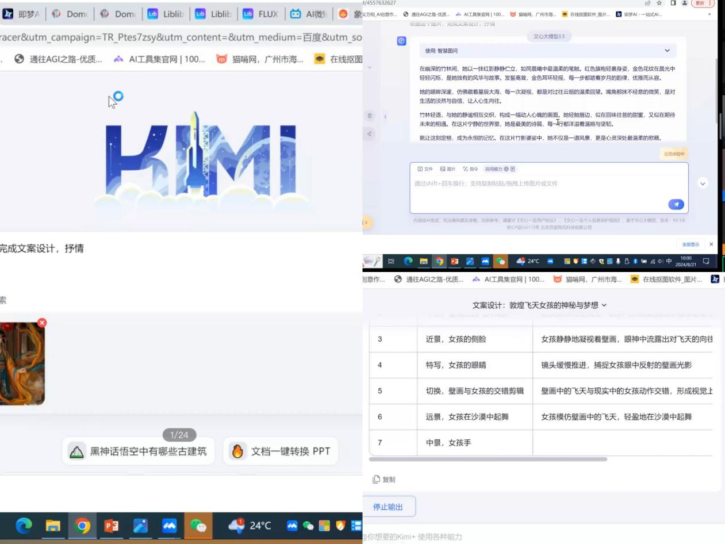
Task: Expand the orange arrow panel at Wenxin's left edge
Action: point(366,222)
